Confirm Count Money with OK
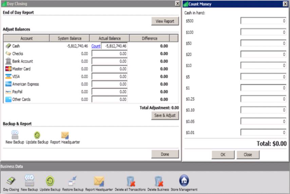290x194 pixels. coord(223,155)
